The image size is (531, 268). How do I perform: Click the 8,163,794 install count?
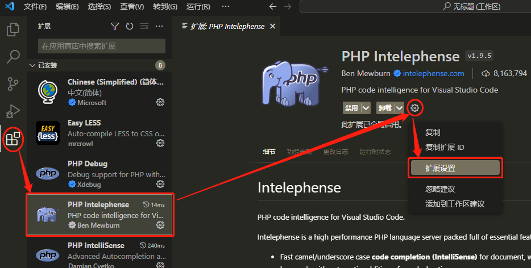510,73
